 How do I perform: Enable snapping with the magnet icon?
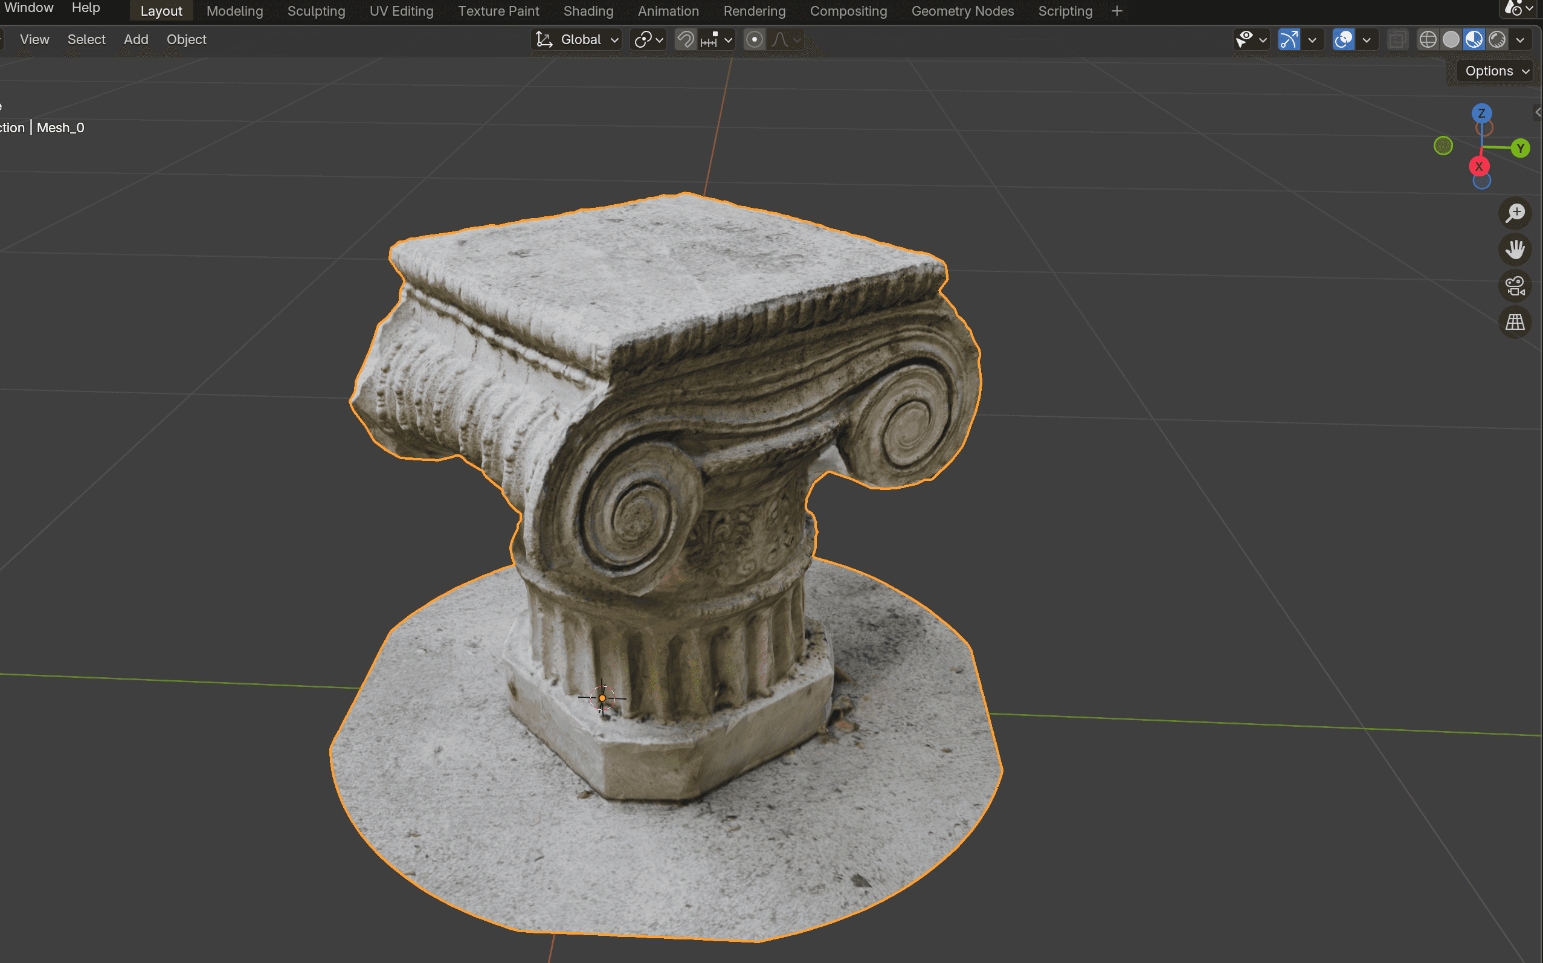click(685, 39)
